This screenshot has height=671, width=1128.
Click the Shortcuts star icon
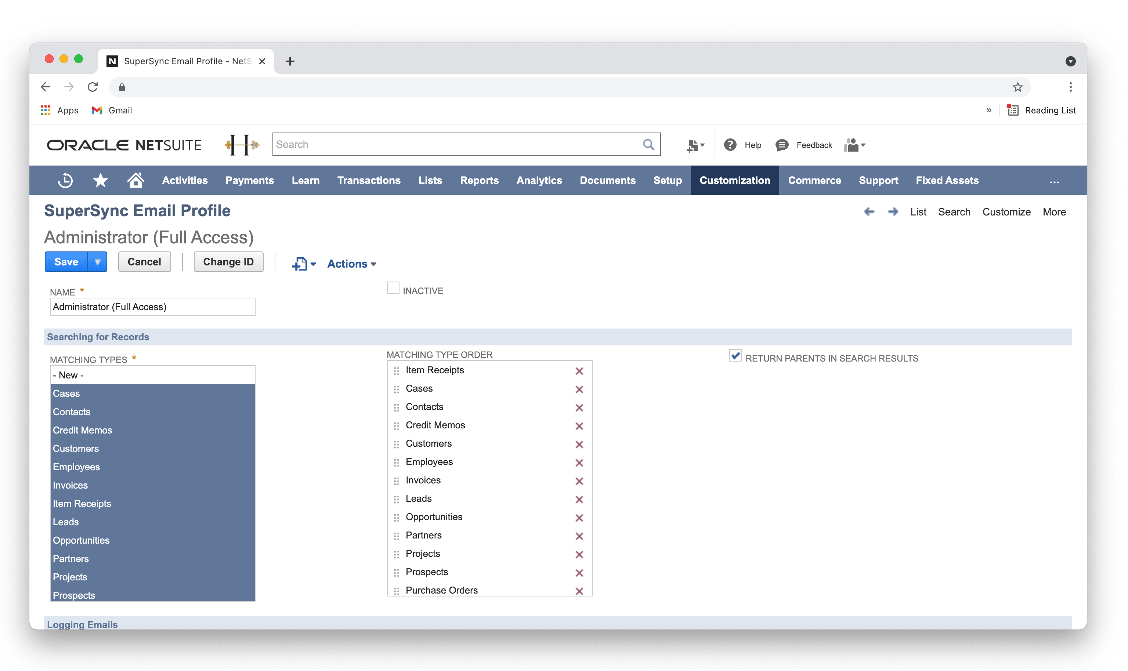point(100,180)
